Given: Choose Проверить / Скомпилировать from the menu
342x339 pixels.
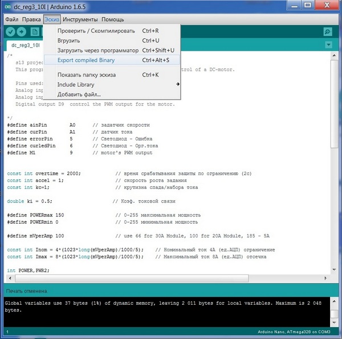Looking at the screenshot, I should (96, 31).
